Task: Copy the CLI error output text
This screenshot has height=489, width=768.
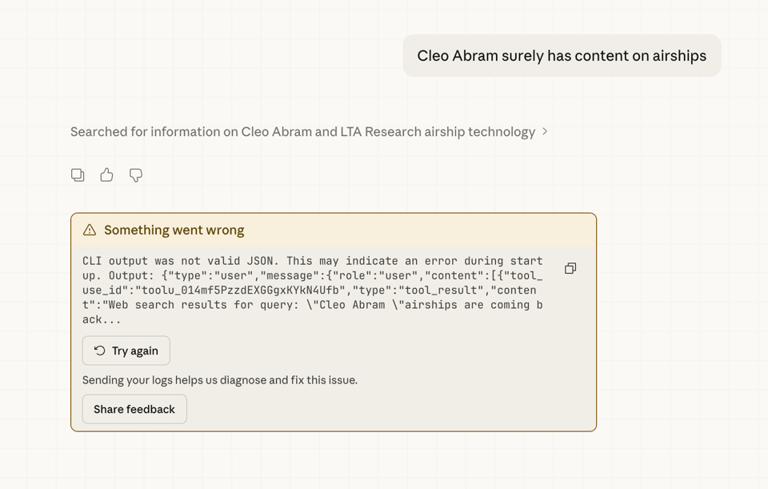Action: [570, 268]
